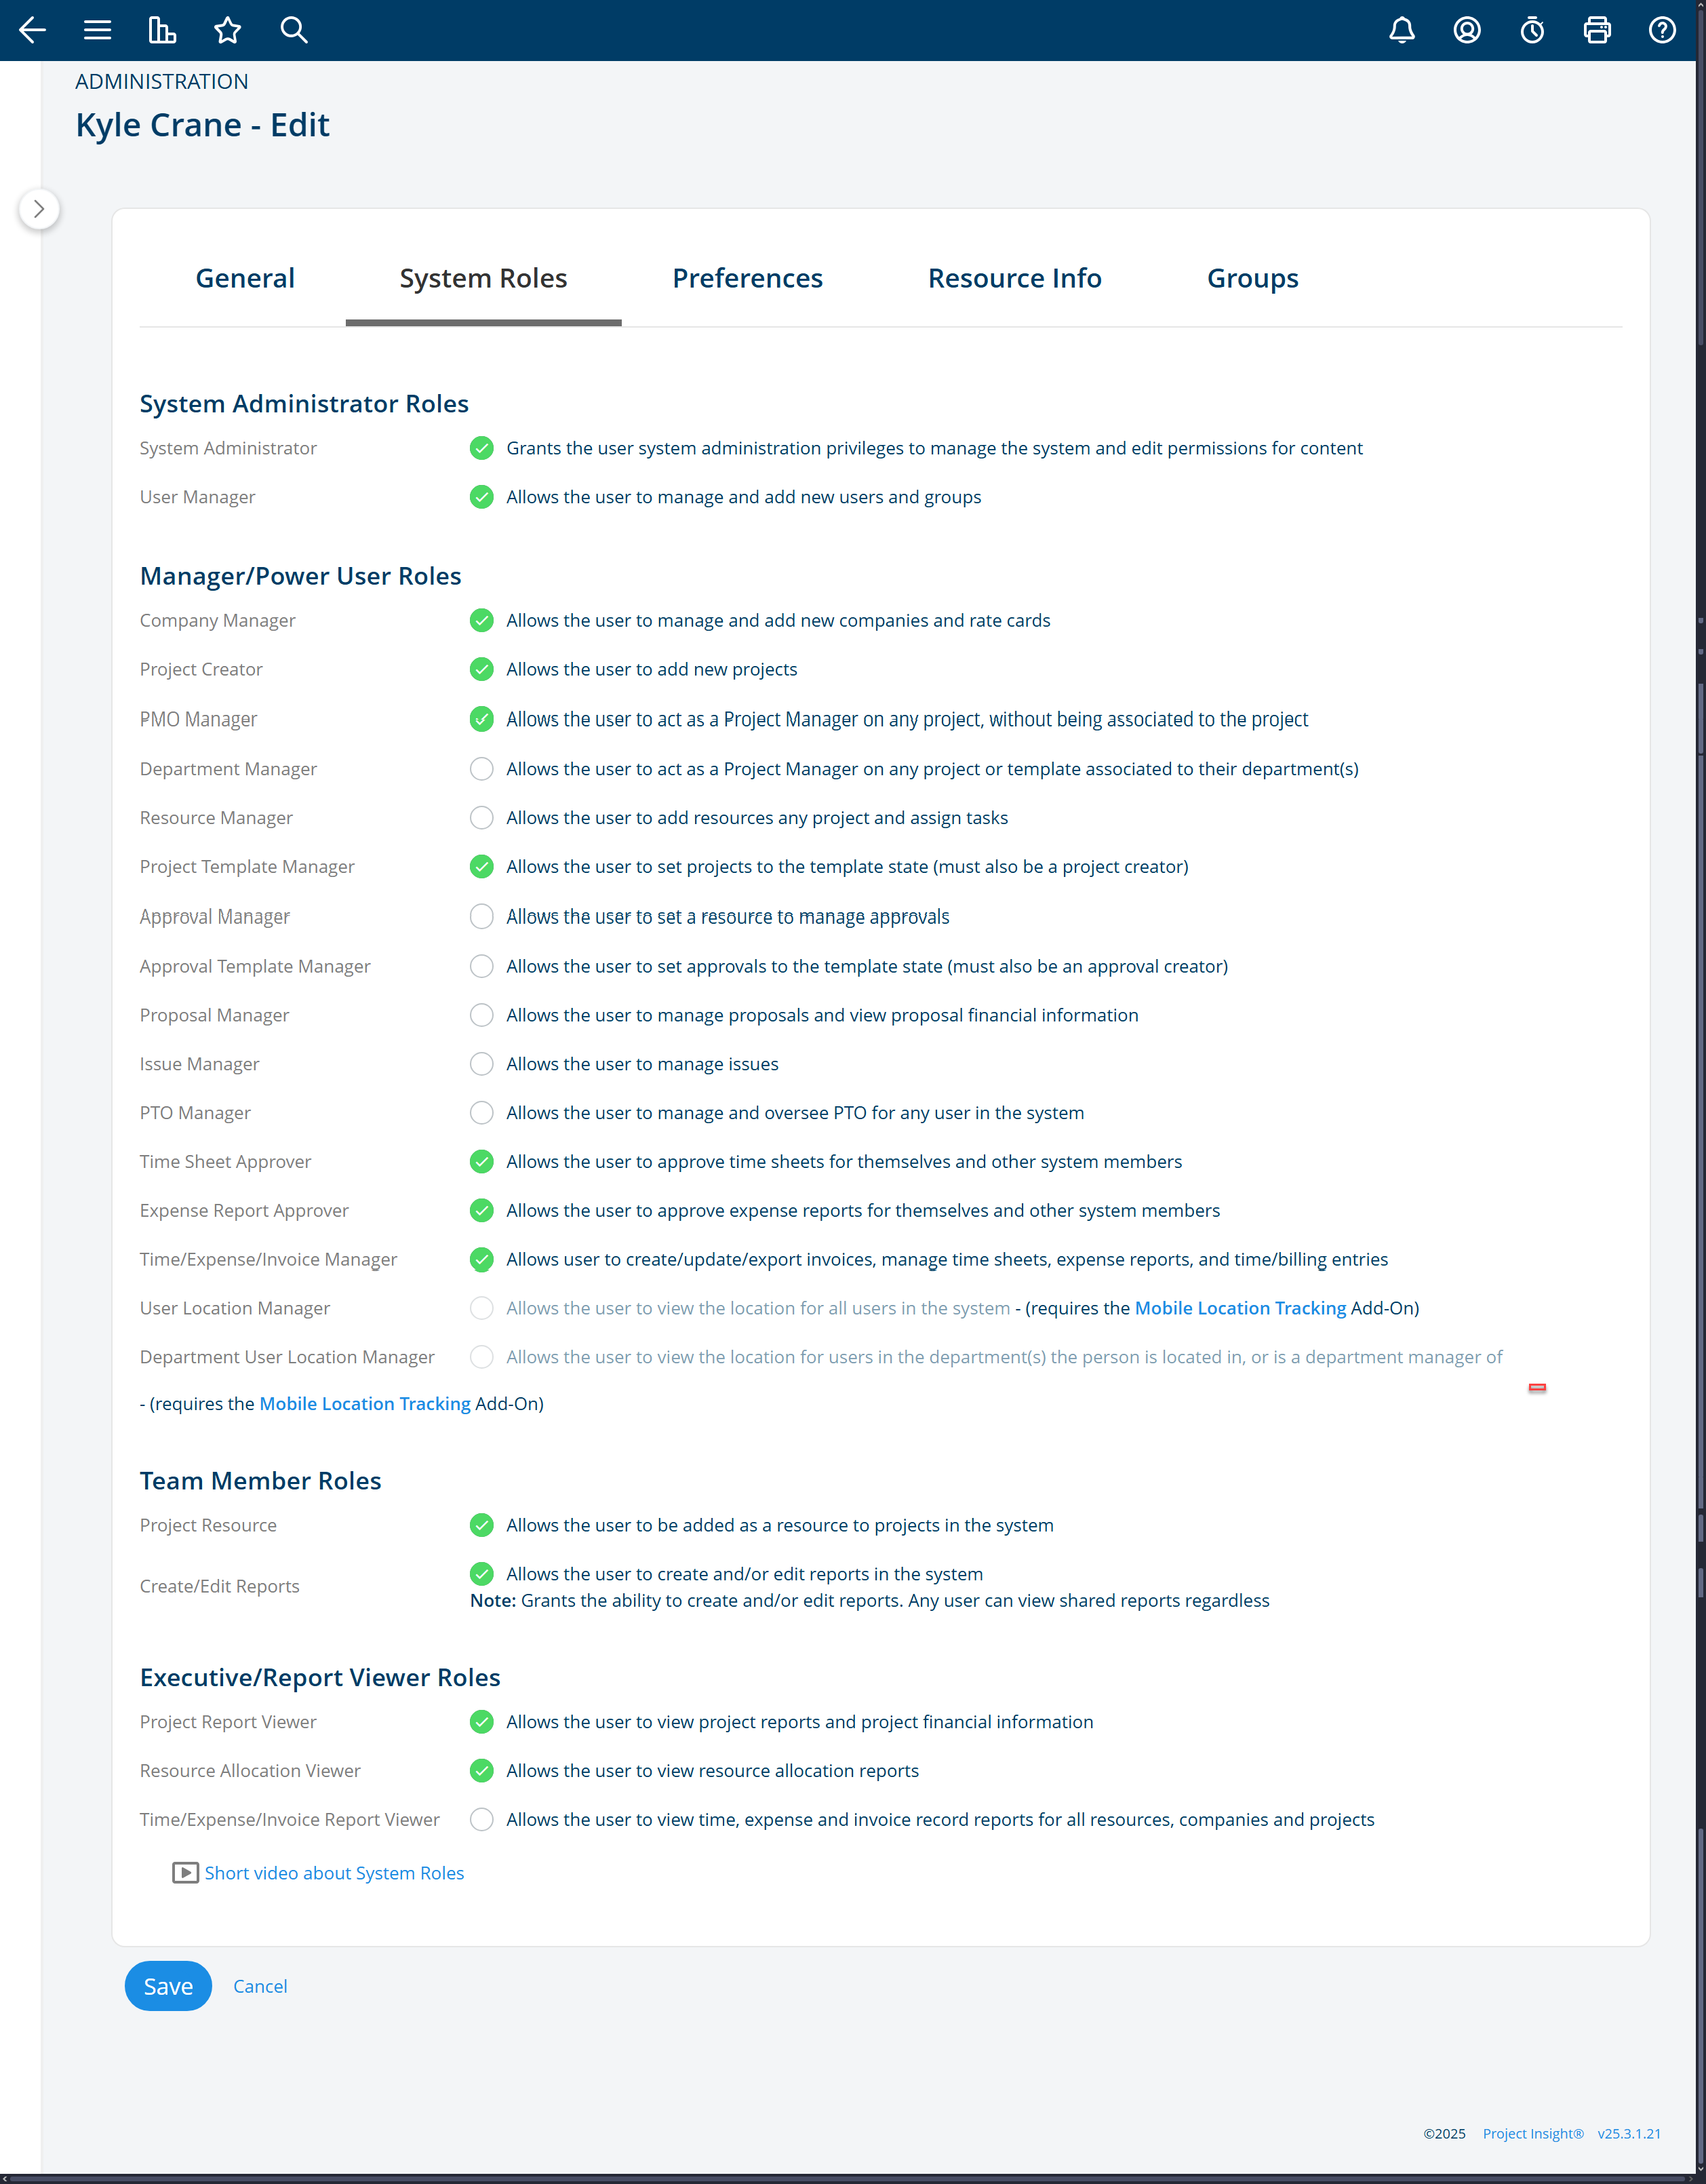The height and width of the screenshot is (2184, 1706).
Task: Select the System Roles tab
Action: (483, 278)
